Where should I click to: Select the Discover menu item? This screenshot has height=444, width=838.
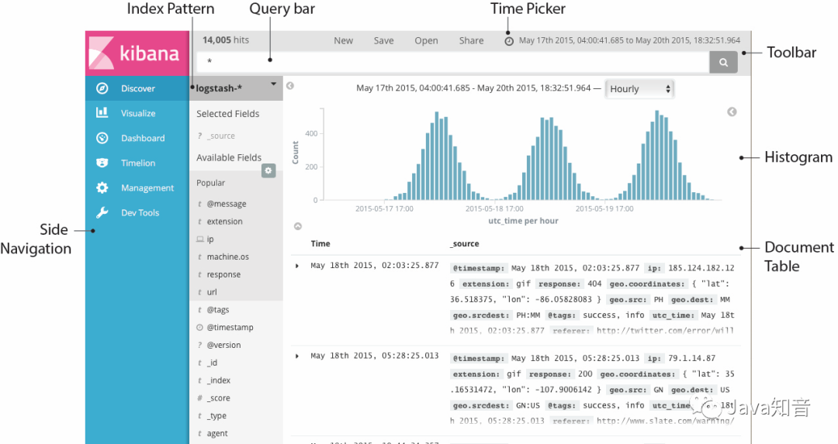pyautogui.click(x=137, y=88)
